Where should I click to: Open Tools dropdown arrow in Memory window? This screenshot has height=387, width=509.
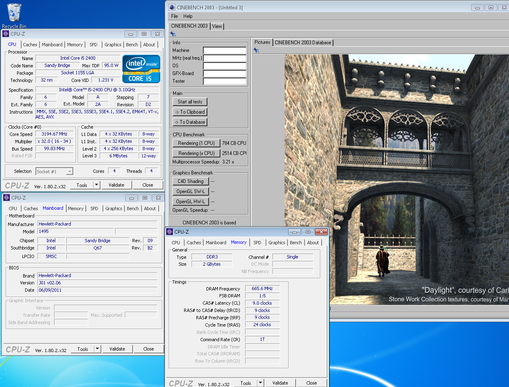pyautogui.click(x=260, y=383)
